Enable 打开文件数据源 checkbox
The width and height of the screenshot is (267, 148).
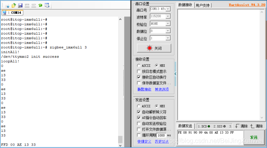click(139, 129)
